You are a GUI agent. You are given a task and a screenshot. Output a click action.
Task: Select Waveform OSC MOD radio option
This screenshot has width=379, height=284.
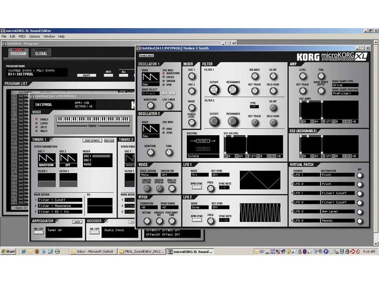(x=164, y=73)
